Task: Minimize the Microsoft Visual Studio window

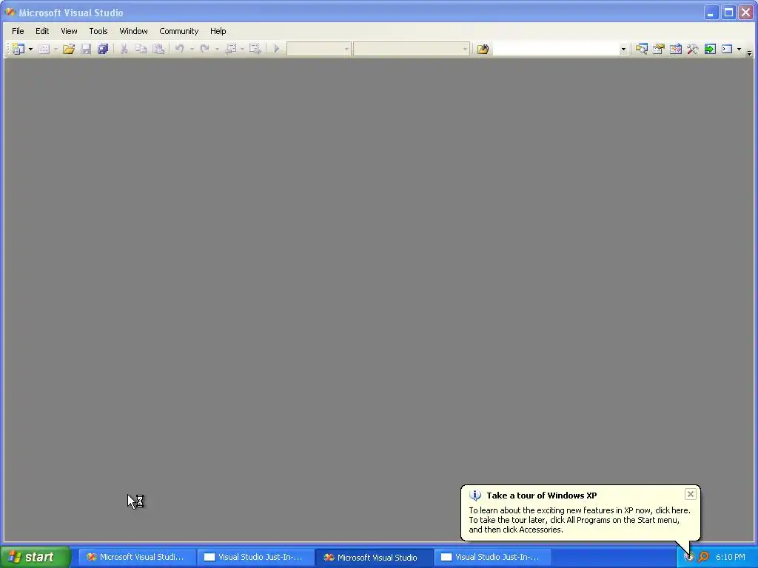Action: (711, 13)
